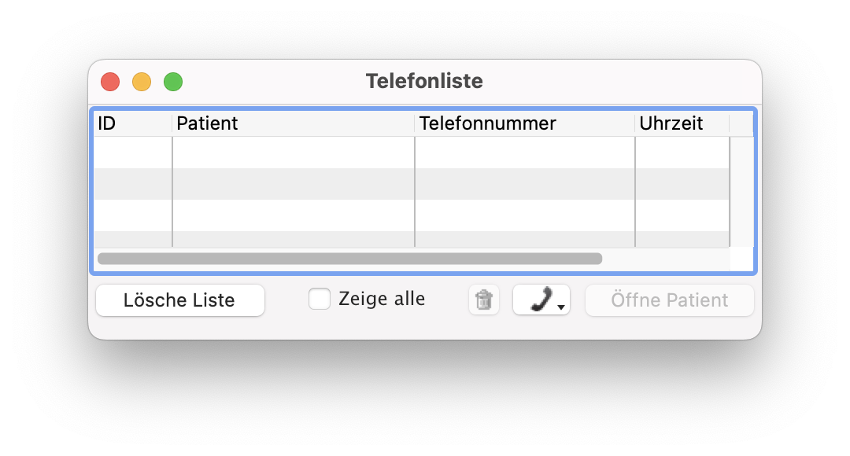Image resolution: width=850 pixels, height=456 pixels.
Task: Click the horizontal scrollbar thumb
Action: pyautogui.click(x=349, y=259)
